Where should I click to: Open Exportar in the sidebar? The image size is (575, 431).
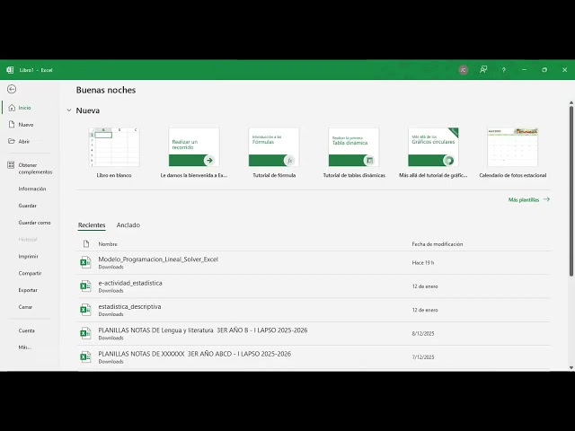28,290
